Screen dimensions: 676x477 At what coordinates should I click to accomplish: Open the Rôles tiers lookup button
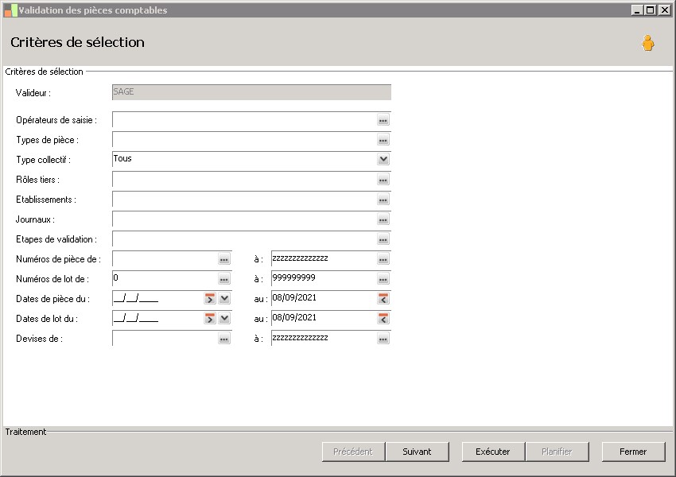(383, 180)
